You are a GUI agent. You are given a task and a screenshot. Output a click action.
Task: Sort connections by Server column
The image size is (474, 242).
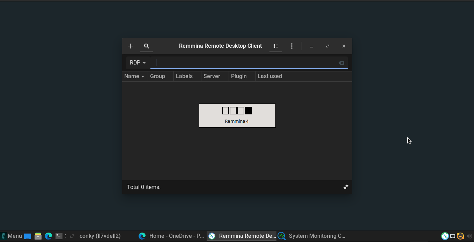click(x=215, y=76)
